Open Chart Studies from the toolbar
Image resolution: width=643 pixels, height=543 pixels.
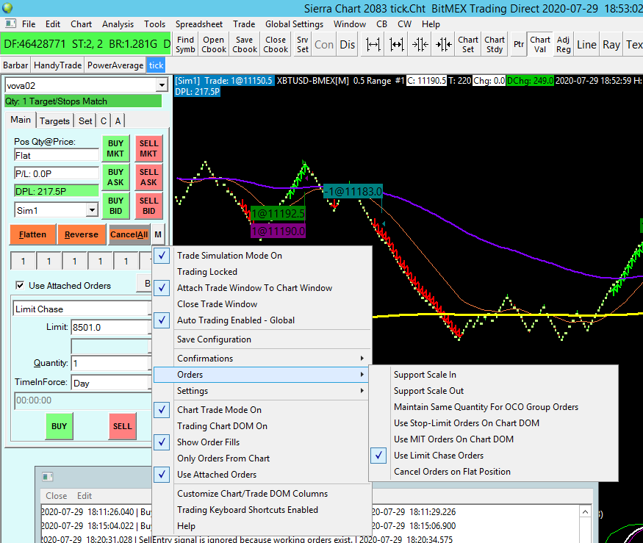pos(495,44)
